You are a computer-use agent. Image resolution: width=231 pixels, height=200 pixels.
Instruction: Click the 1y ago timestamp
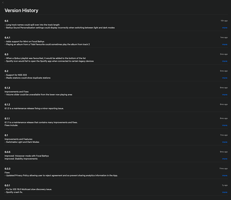point(225,185)
